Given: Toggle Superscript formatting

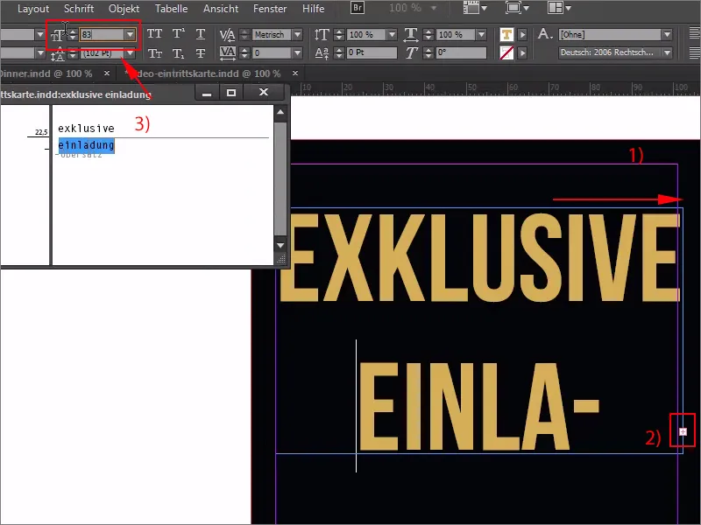Looking at the screenshot, I should tap(178, 34).
